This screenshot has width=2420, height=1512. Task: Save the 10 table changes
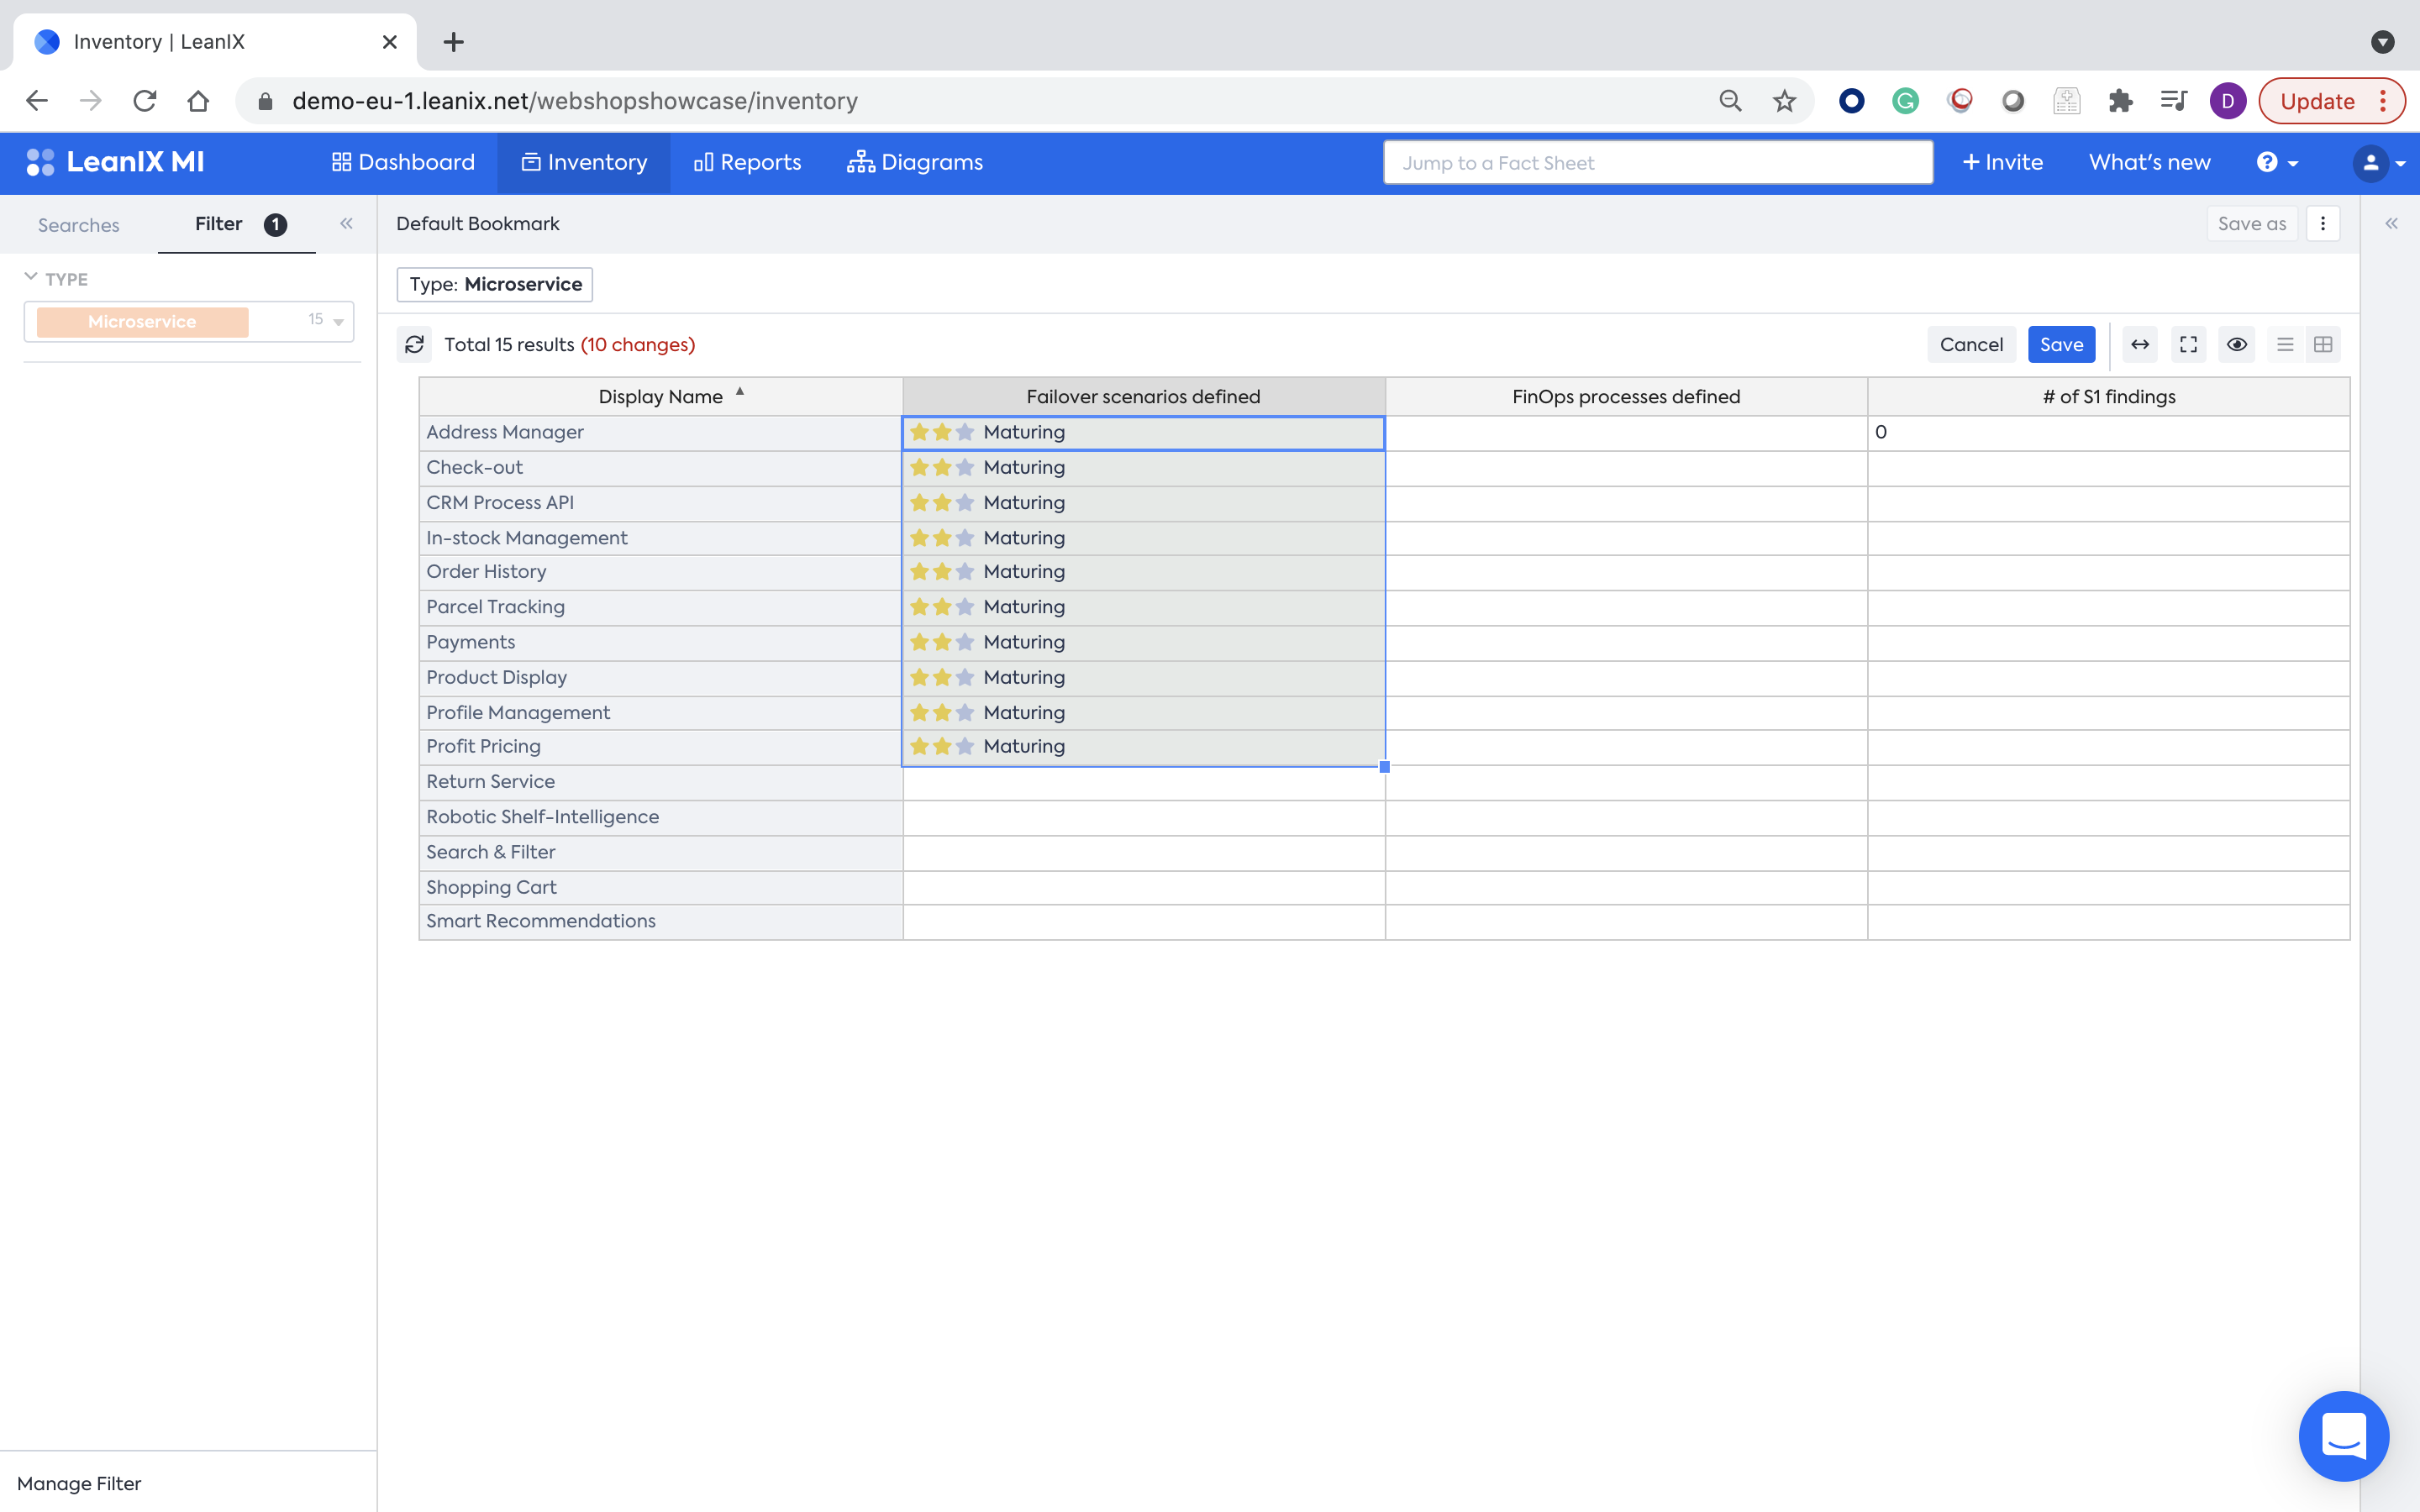[x=2061, y=344]
